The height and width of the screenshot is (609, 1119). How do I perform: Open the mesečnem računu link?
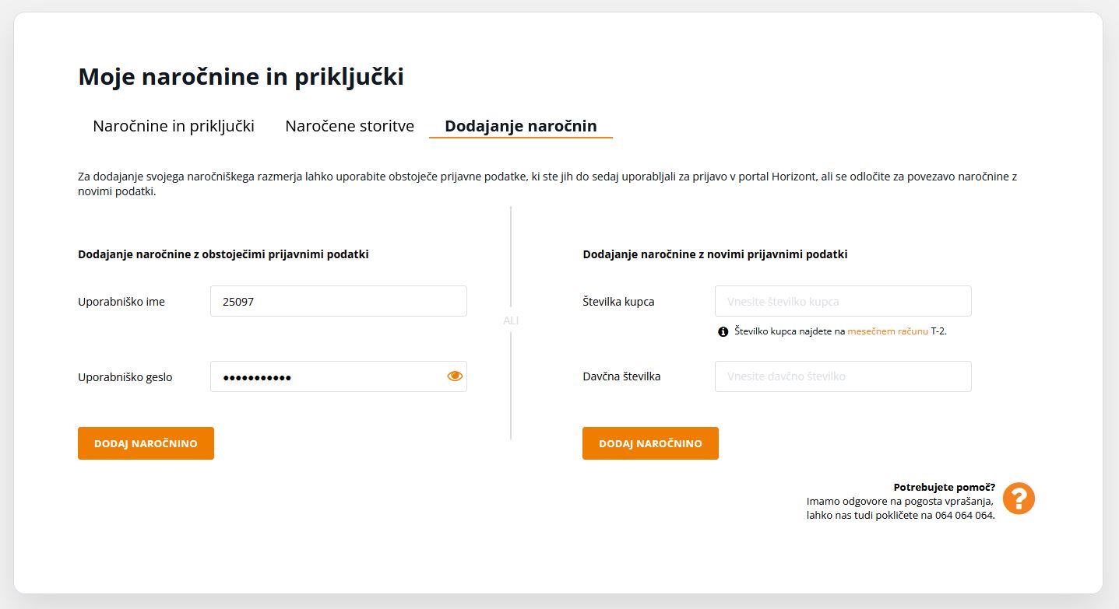pos(887,331)
